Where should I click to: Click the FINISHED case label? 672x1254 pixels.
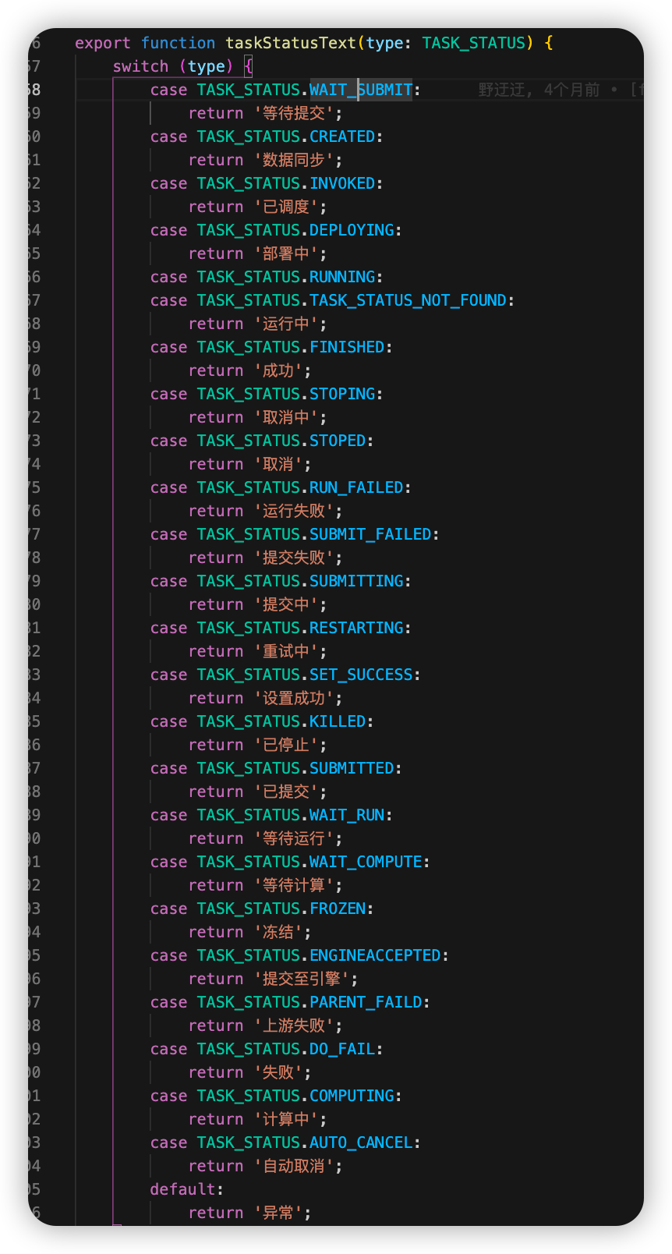(x=347, y=347)
